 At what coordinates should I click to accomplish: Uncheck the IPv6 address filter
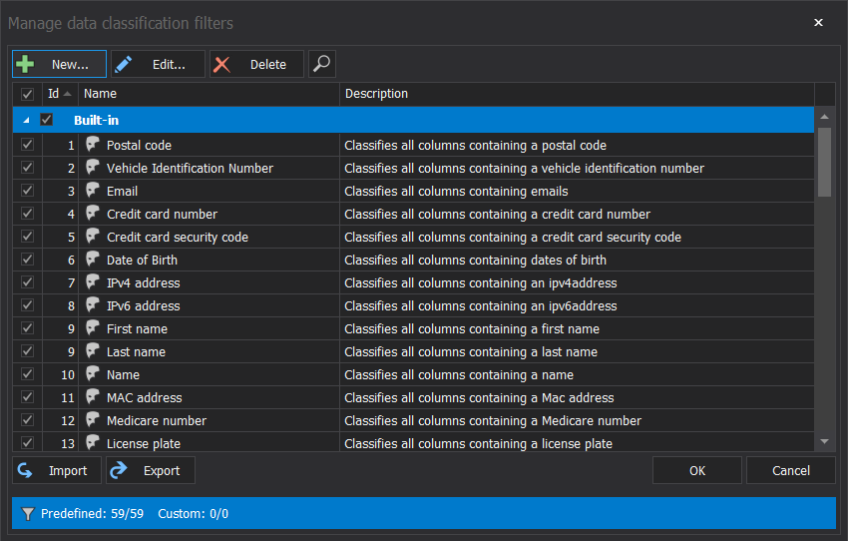[27, 305]
